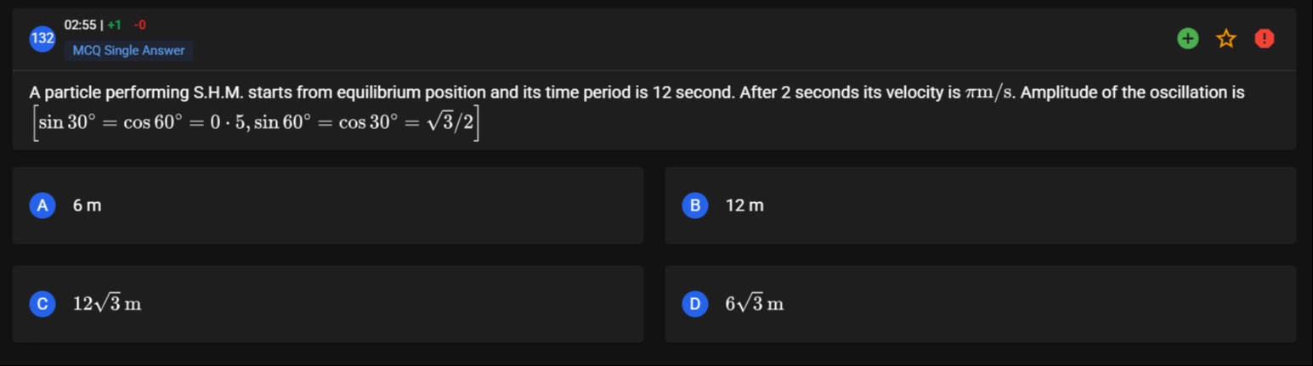Click the 02:55 timer text
Viewport: 1313px width, 366px height.
[x=81, y=25]
